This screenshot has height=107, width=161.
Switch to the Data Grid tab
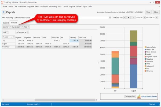pyautogui.click(x=6, y=23)
